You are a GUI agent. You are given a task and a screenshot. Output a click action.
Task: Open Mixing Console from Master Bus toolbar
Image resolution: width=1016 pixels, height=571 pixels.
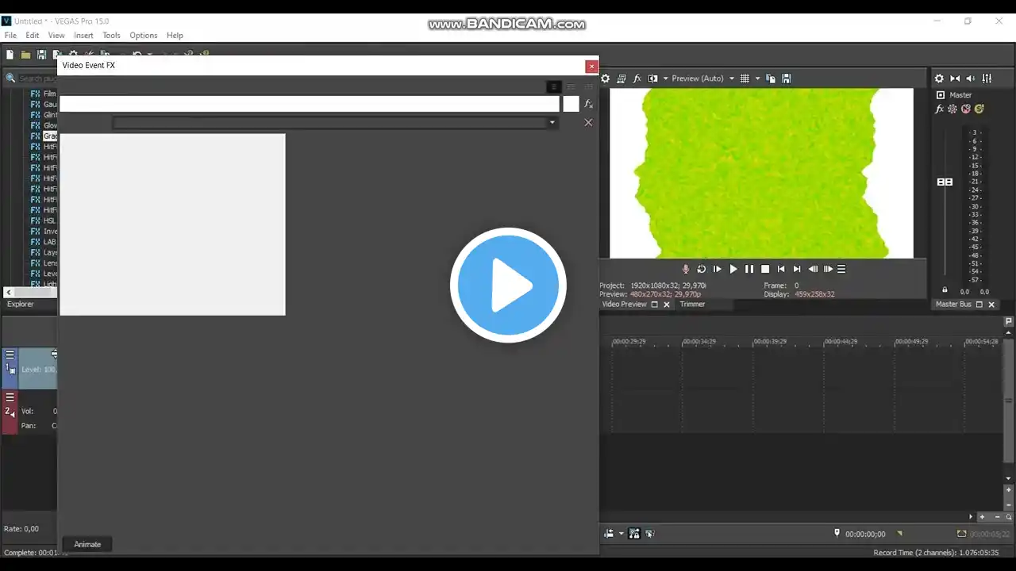[987, 79]
